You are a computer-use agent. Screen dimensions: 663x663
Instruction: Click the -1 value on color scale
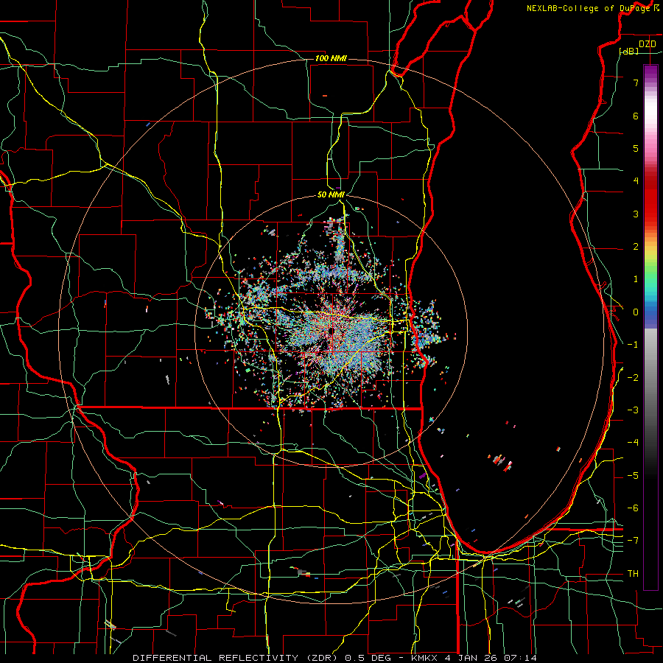(633, 345)
